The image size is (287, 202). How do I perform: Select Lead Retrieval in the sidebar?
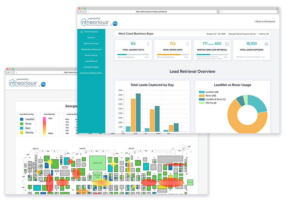point(91,61)
